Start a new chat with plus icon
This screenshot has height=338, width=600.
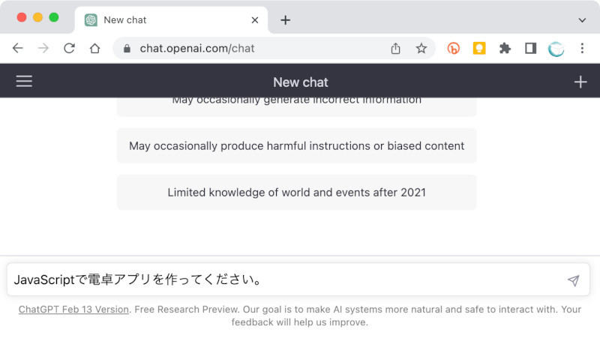pos(580,82)
